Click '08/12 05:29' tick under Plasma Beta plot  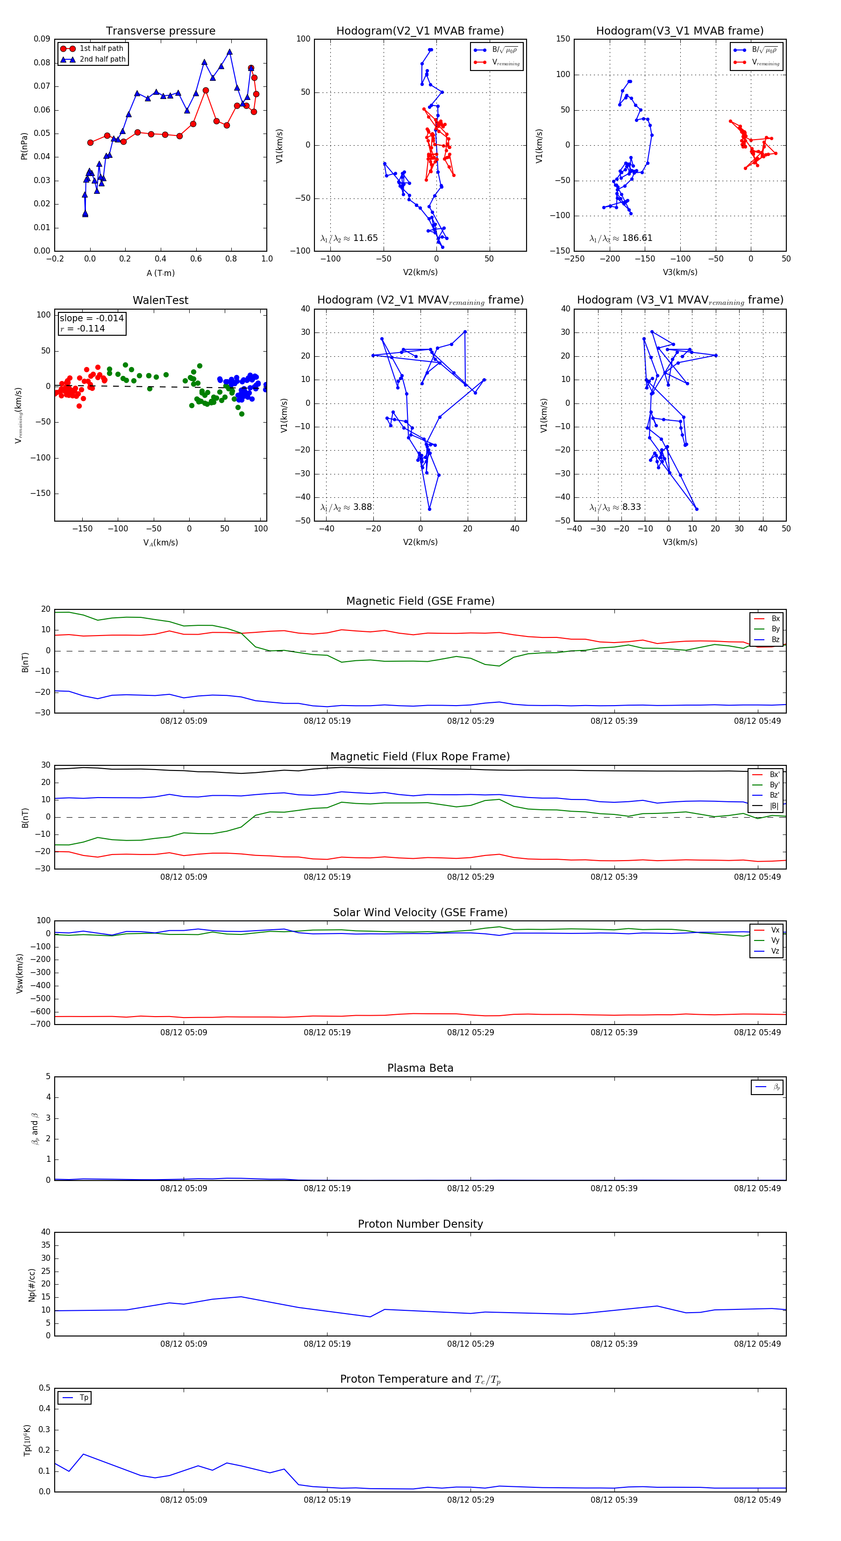tap(470, 1188)
